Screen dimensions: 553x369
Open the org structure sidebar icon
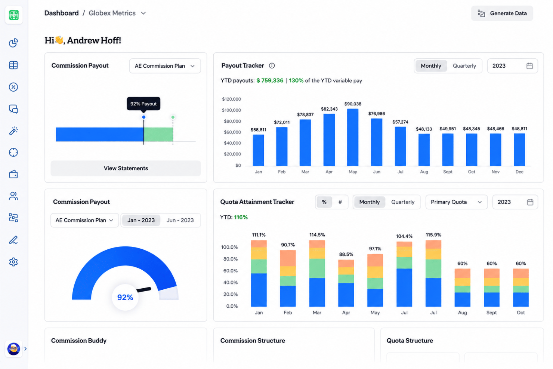click(13, 218)
